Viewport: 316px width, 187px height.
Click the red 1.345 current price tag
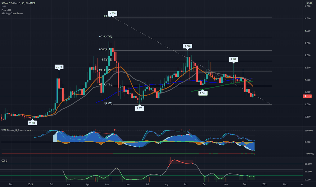click(x=308, y=96)
